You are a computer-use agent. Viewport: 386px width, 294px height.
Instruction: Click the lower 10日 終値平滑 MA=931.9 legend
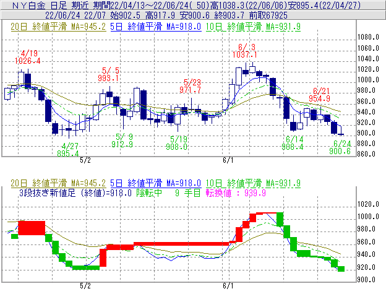tap(253, 183)
